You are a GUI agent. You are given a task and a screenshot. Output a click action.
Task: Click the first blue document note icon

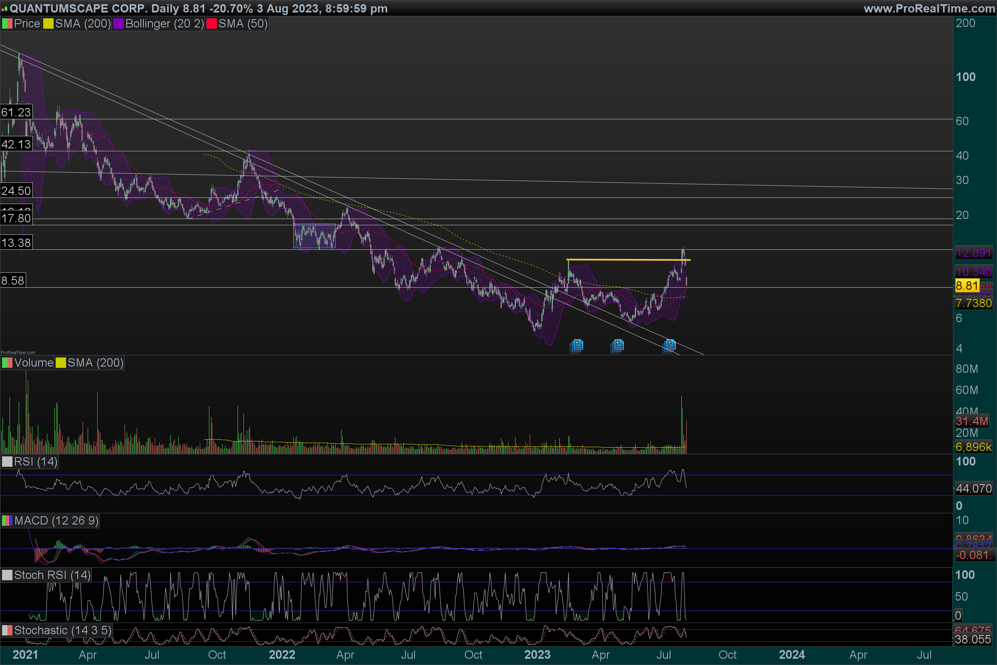577,346
